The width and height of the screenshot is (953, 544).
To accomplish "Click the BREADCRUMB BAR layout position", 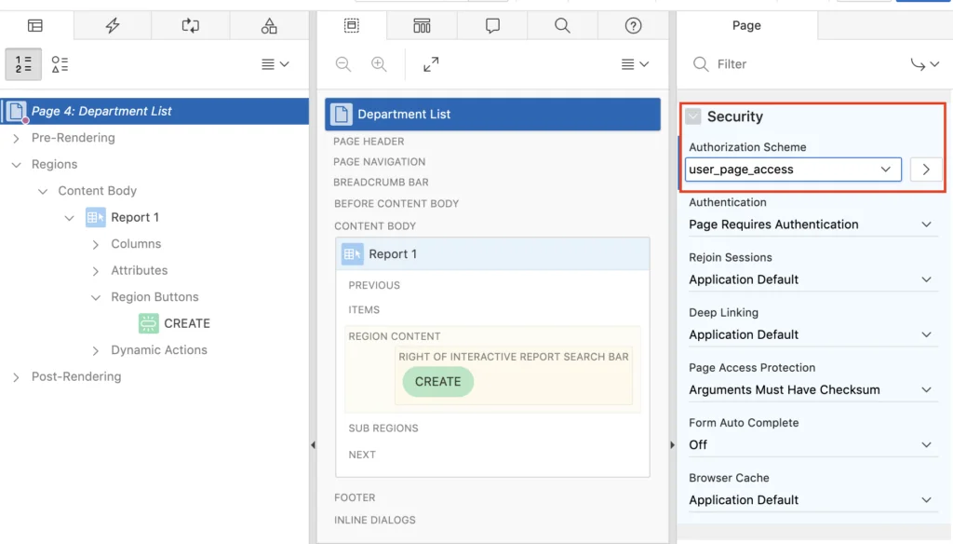I will pos(381,182).
